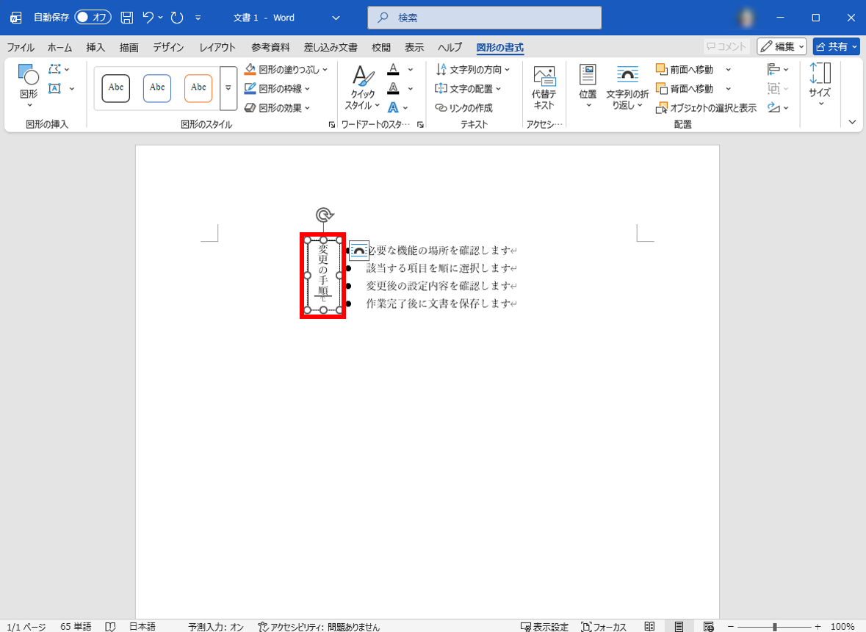The height and width of the screenshot is (632, 866).
Task: Click in the Search (検索) box
Action: [x=484, y=18]
